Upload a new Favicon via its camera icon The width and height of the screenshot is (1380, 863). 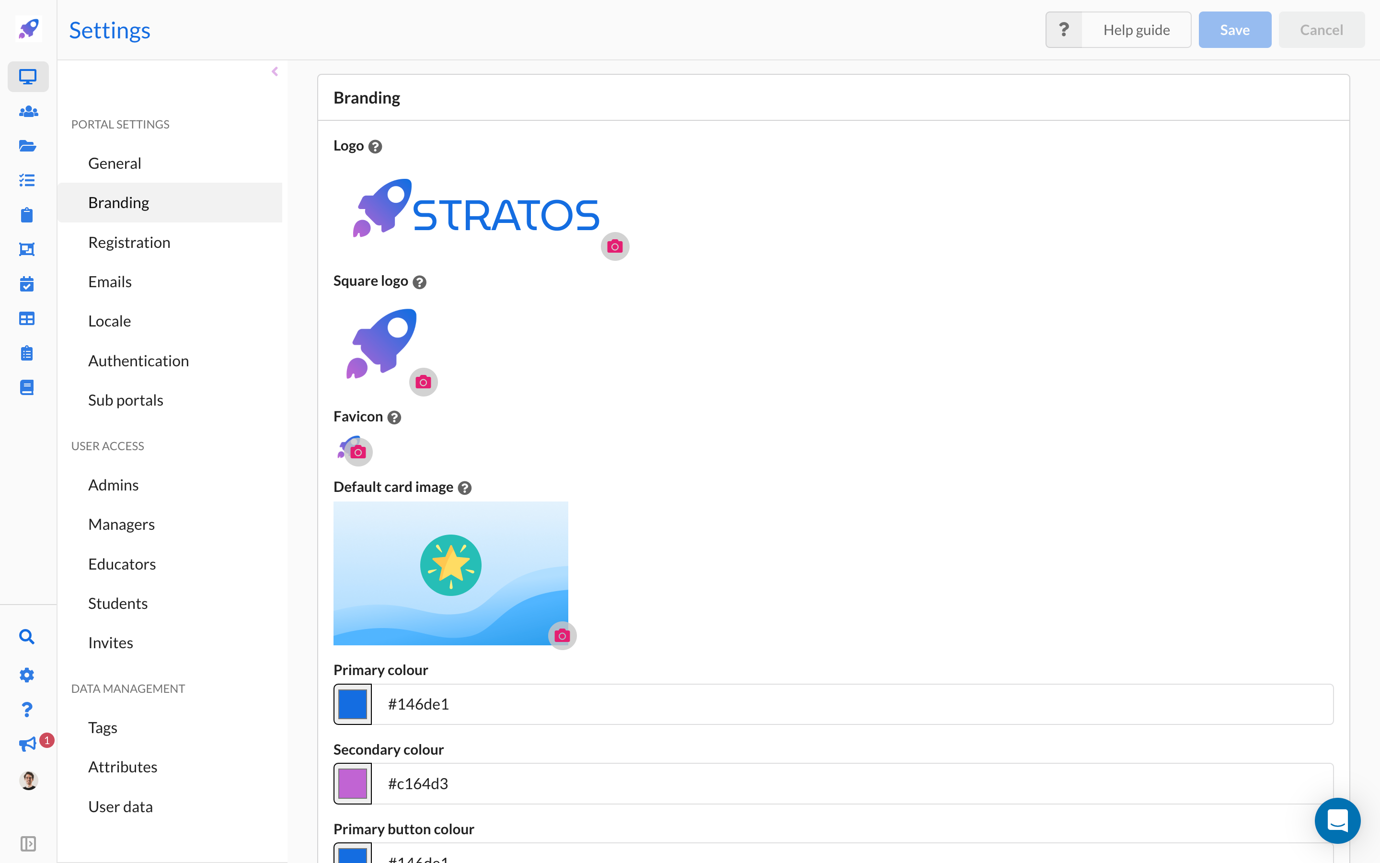(x=359, y=452)
